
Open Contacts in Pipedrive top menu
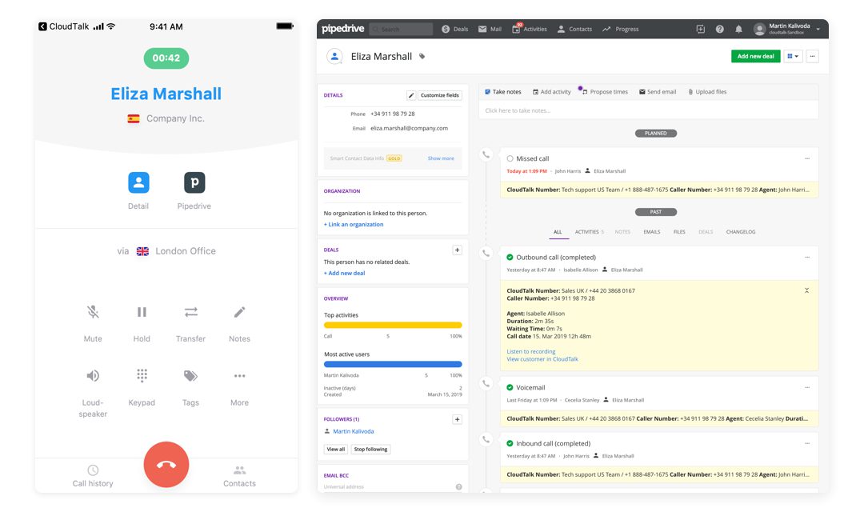[574, 30]
